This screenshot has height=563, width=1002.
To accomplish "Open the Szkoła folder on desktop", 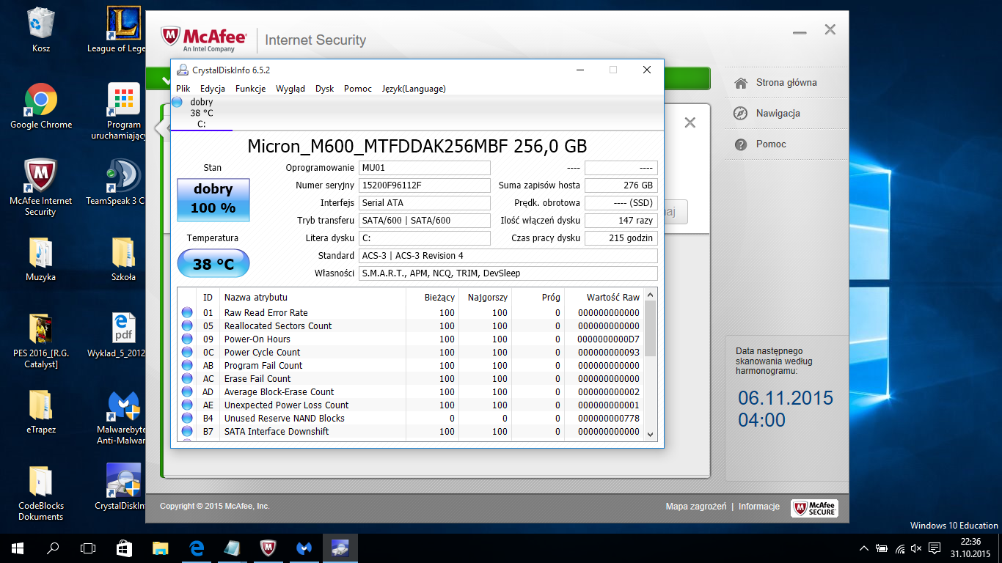I will [123, 259].
